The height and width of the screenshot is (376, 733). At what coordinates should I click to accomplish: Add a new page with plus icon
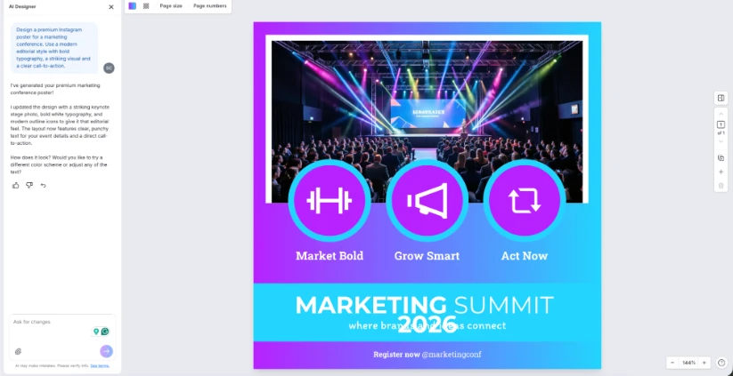coord(721,172)
